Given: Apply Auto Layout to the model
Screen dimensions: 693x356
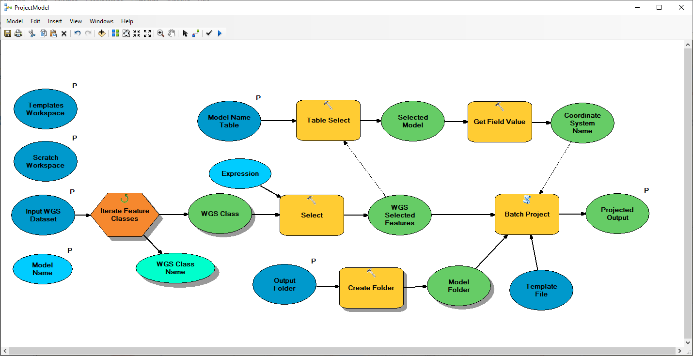Looking at the screenshot, I should coord(115,33).
